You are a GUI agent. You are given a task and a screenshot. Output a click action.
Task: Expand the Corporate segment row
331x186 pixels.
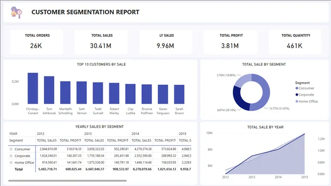point(11,156)
